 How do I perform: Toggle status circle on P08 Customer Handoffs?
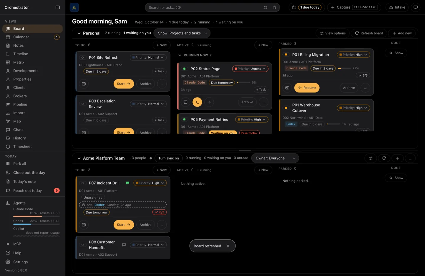click(83, 245)
